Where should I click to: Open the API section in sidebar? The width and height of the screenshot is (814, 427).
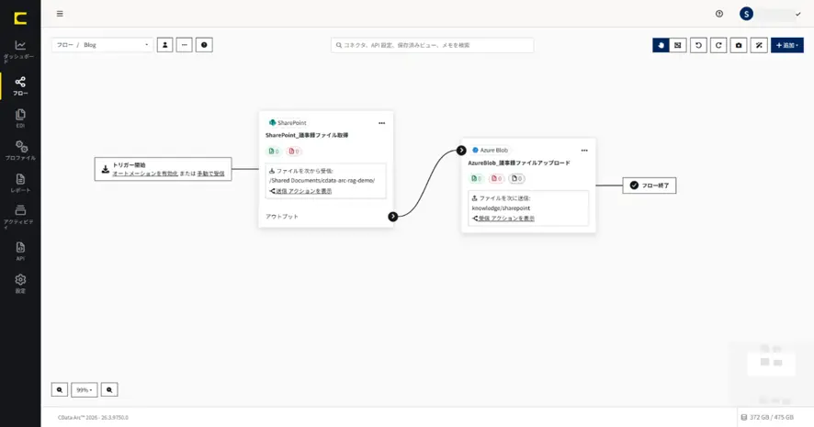20,251
